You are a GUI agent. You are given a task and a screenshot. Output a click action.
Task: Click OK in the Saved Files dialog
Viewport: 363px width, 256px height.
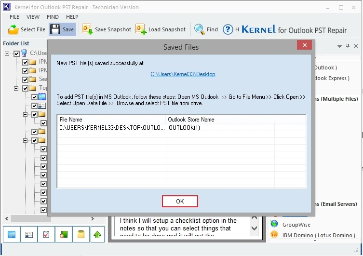click(x=180, y=201)
